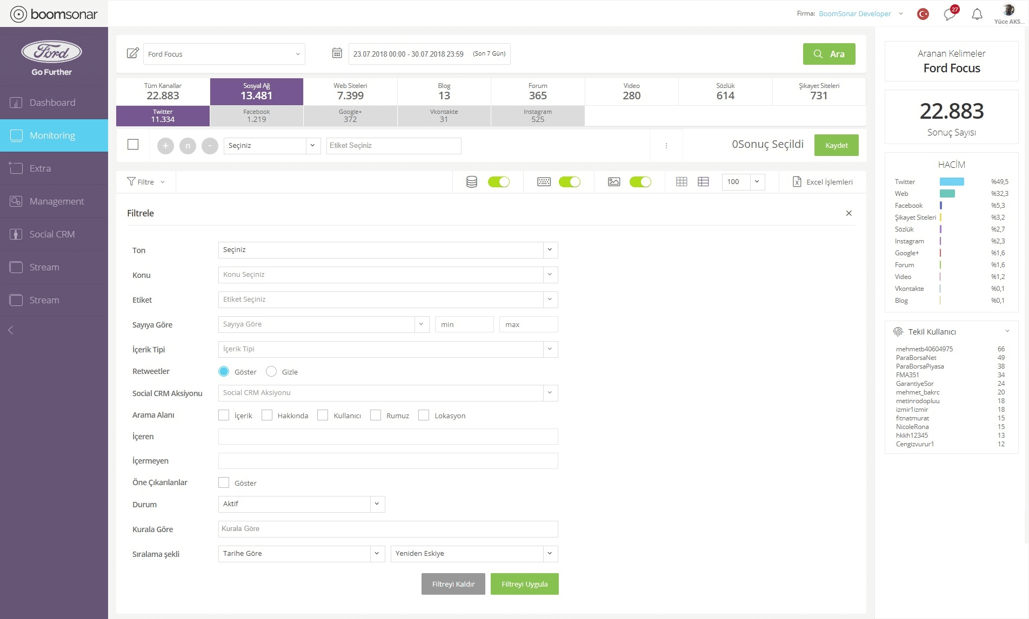
Task: Switch to grid table view icon
Action: click(681, 182)
